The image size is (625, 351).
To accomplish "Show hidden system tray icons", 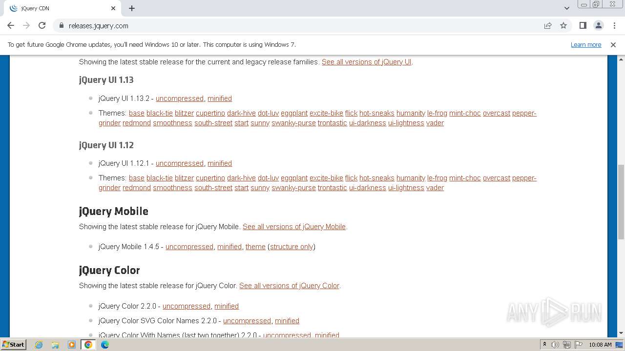I will click(544, 345).
